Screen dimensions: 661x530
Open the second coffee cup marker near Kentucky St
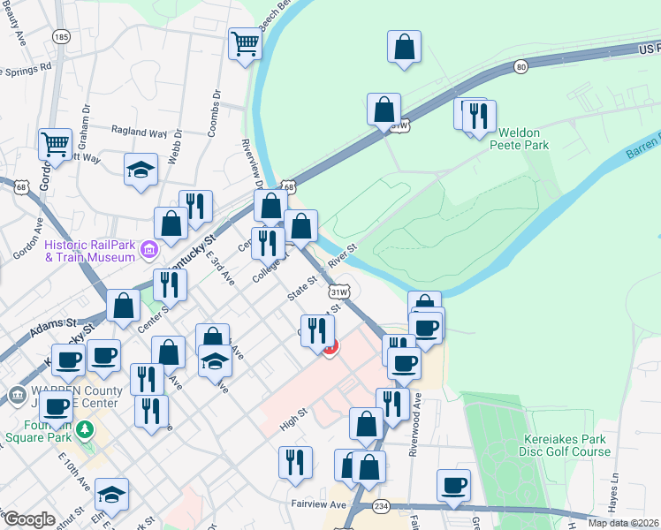(x=103, y=356)
